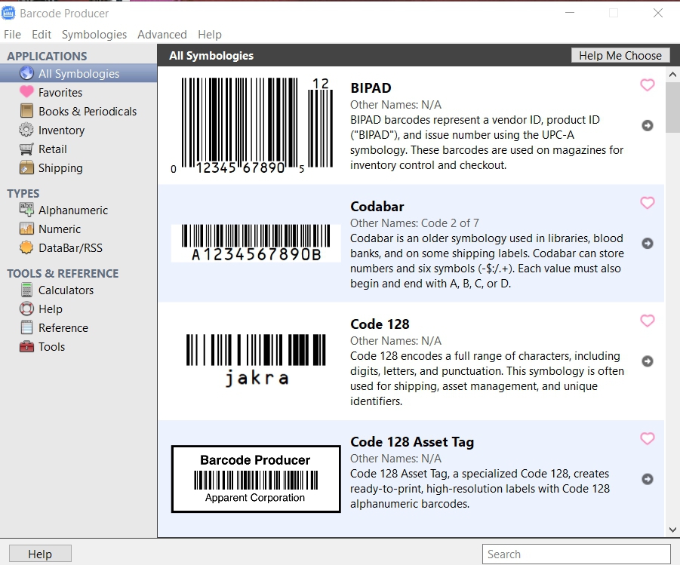
Task: Open the File menu
Action: tap(12, 34)
